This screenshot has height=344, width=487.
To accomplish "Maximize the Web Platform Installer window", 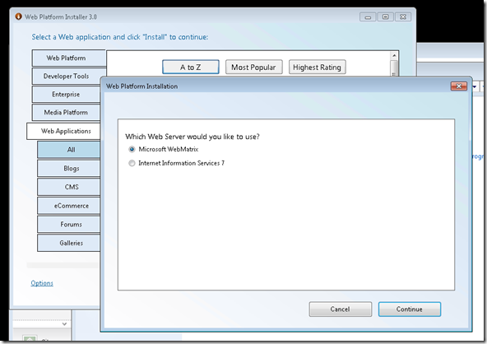I will 386,16.
